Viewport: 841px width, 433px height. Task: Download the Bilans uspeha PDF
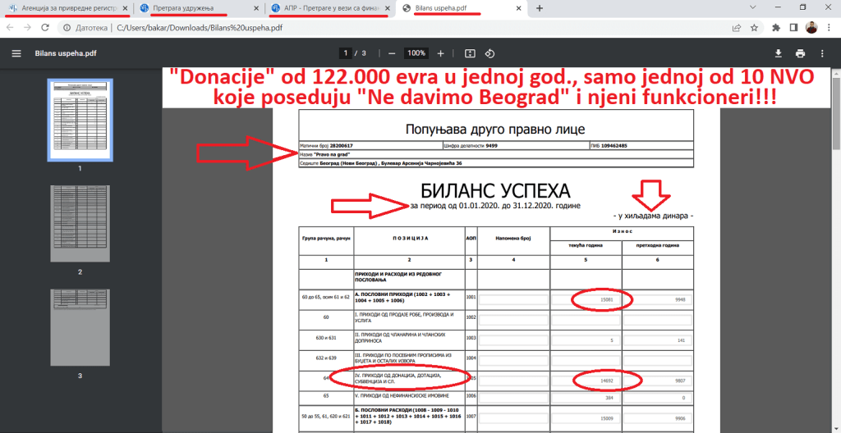[779, 53]
